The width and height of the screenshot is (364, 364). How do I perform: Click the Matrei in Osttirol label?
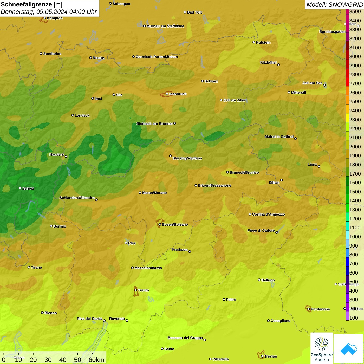pos(279,136)
